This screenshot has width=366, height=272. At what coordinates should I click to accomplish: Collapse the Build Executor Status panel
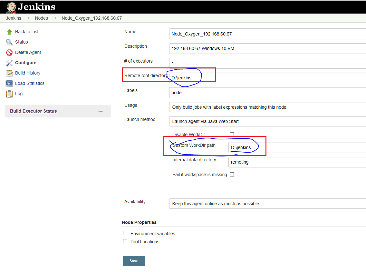click(x=101, y=111)
